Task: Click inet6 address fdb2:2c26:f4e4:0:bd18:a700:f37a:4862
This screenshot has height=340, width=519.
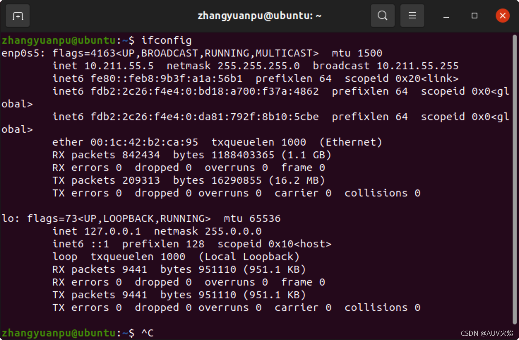Action: [205, 91]
